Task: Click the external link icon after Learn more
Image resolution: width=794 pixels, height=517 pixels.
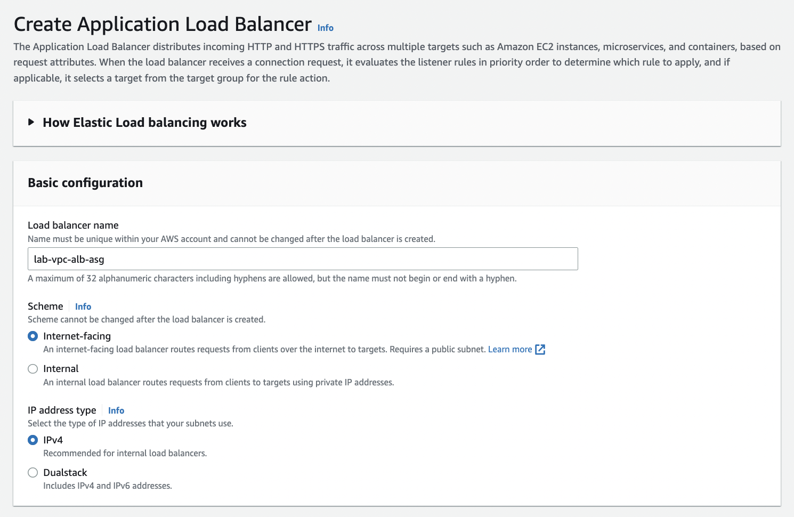Action: (540, 350)
